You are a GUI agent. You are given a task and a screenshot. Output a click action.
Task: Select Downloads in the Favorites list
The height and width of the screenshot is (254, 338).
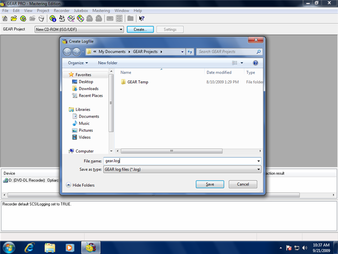88,89
